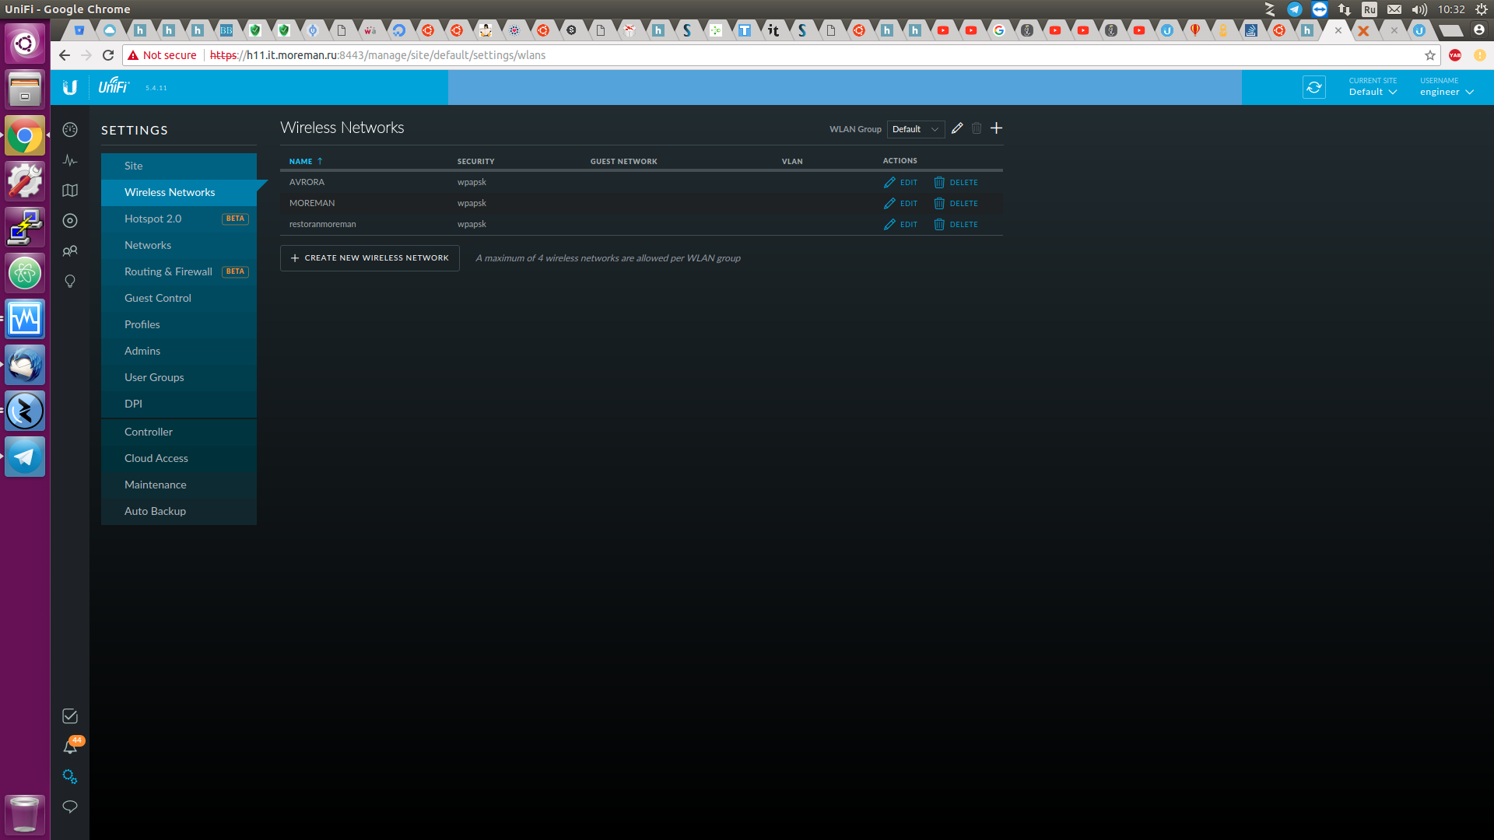Screen dimensions: 1494x840
Task: Open the Insights lightbulb icon
Action: coord(70,282)
